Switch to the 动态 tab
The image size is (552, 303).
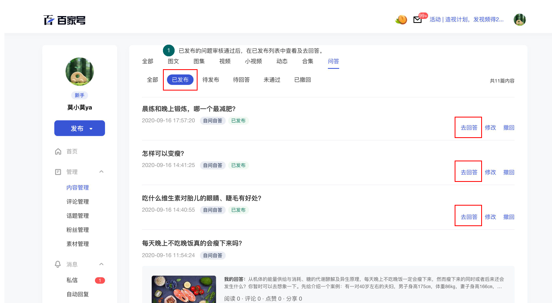click(282, 61)
